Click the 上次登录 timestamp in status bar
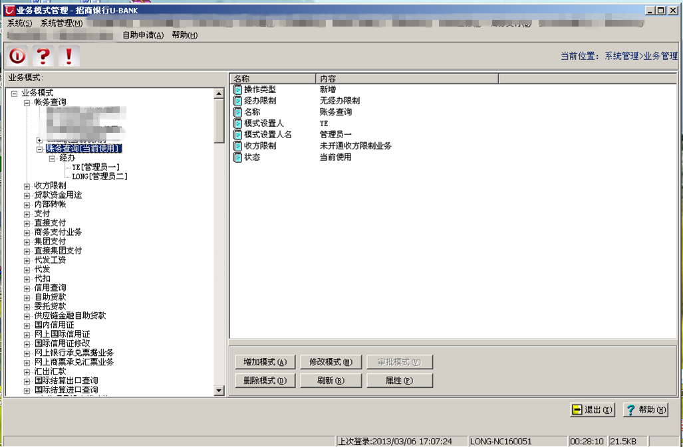683x447 pixels. pos(396,441)
